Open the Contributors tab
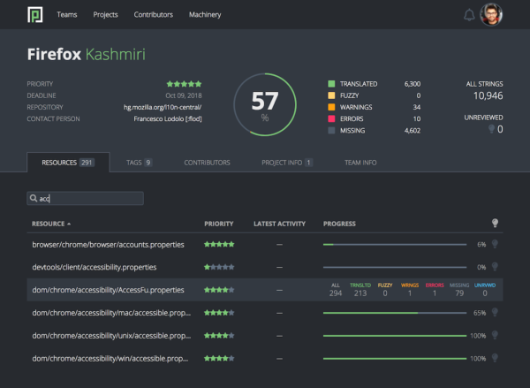This screenshot has height=388, width=530. pyautogui.click(x=207, y=163)
